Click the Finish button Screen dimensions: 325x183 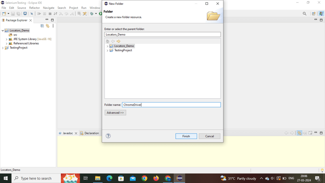(186, 136)
